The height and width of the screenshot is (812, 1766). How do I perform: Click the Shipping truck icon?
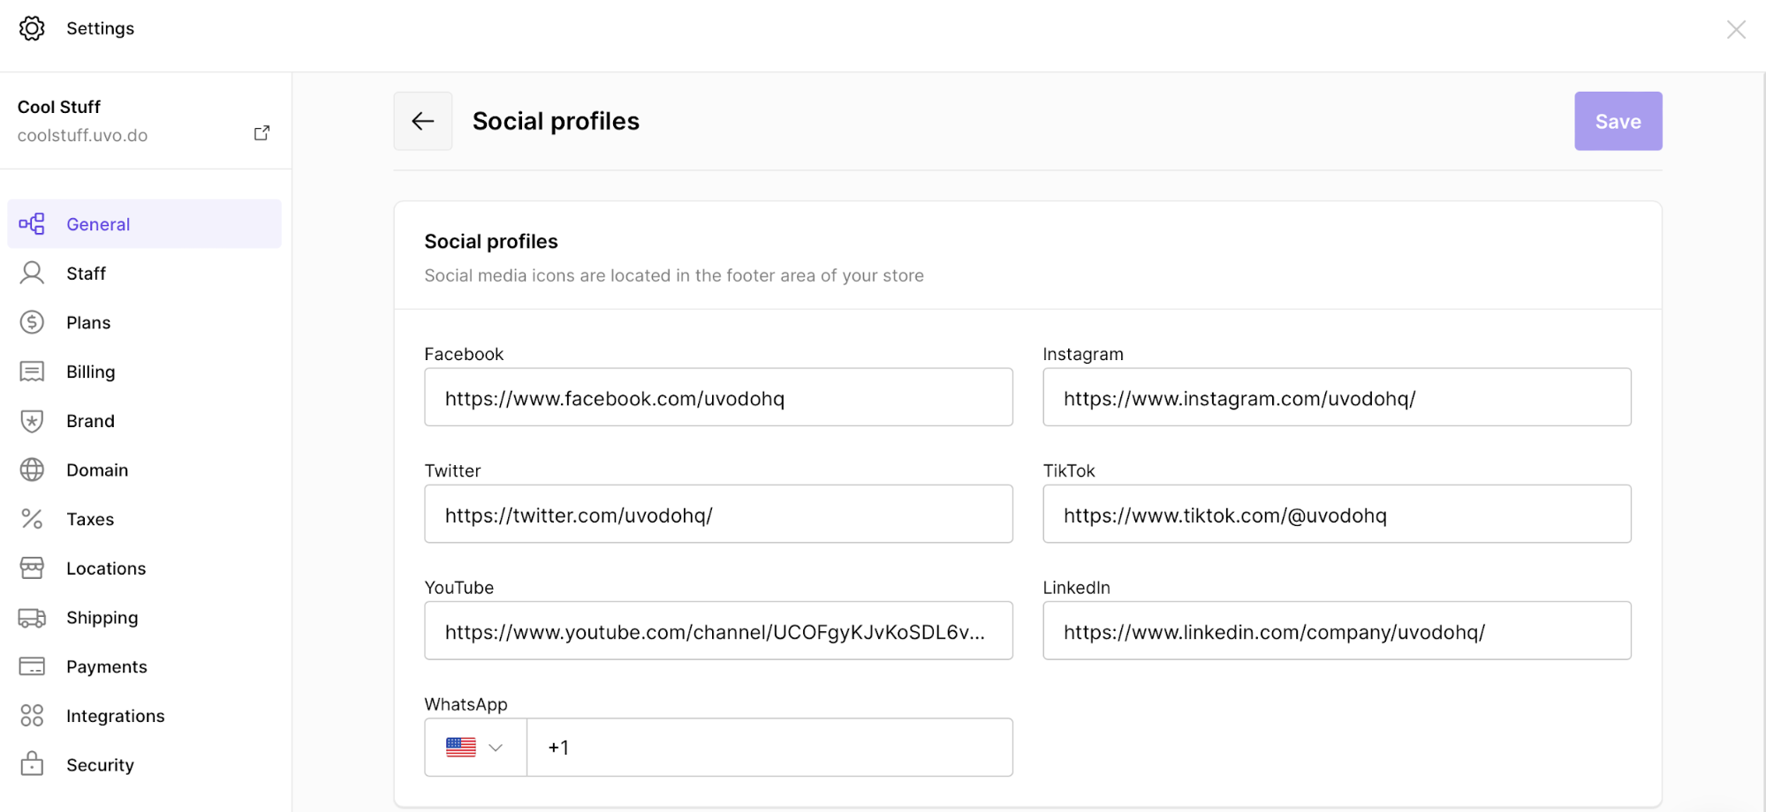[x=32, y=617]
